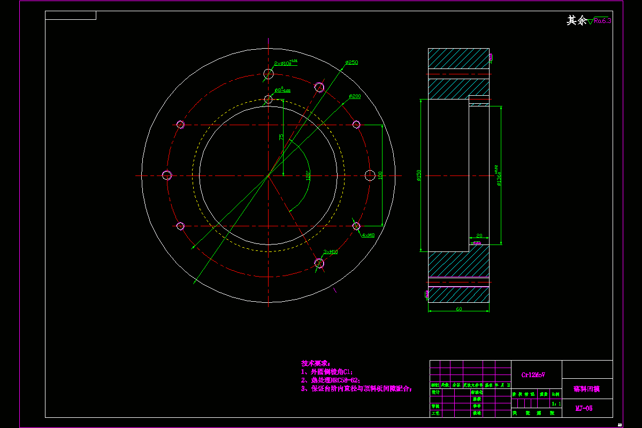
Task: Select the ø200 diameter dimension label
Action: (x=354, y=96)
